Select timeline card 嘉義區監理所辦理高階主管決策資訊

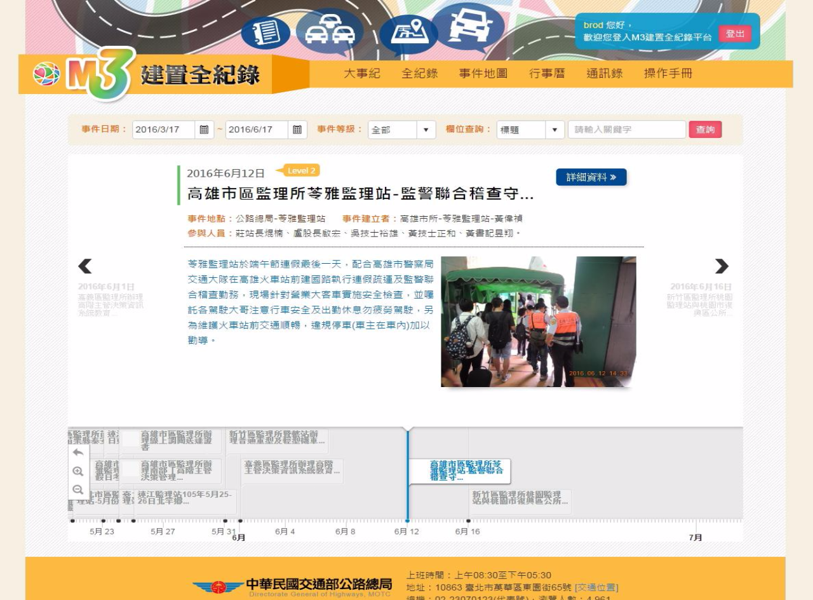[292, 471]
